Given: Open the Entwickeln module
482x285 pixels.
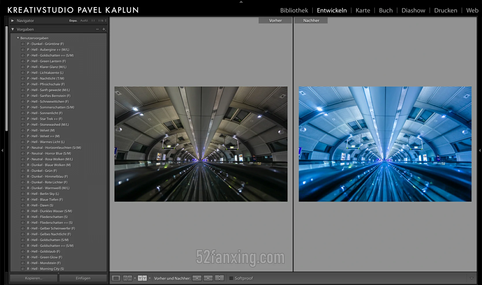Looking at the screenshot, I should click(x=332, y=10).
